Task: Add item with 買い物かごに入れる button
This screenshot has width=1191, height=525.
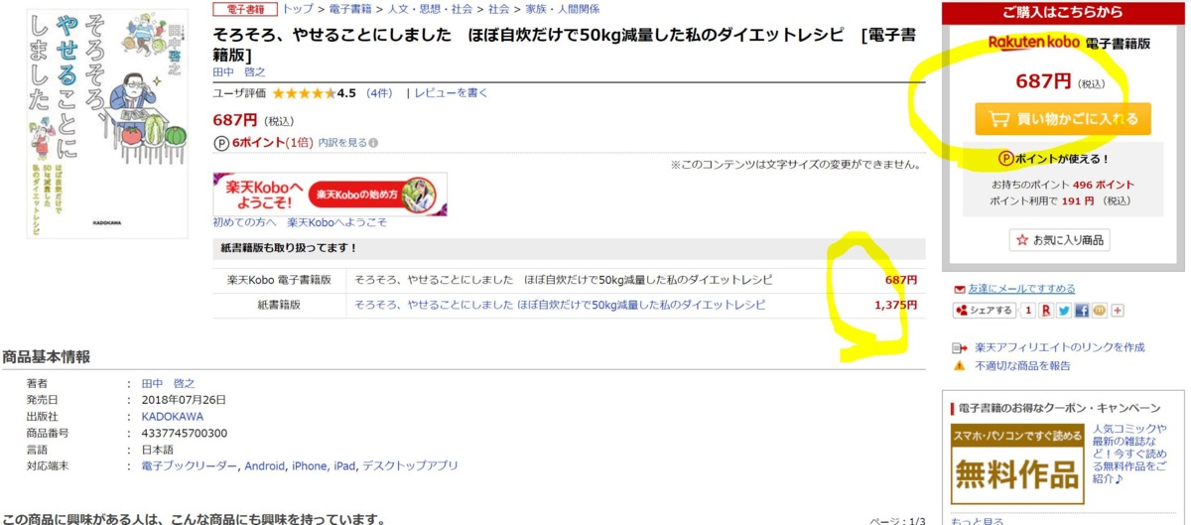Action: (1063, 119)
